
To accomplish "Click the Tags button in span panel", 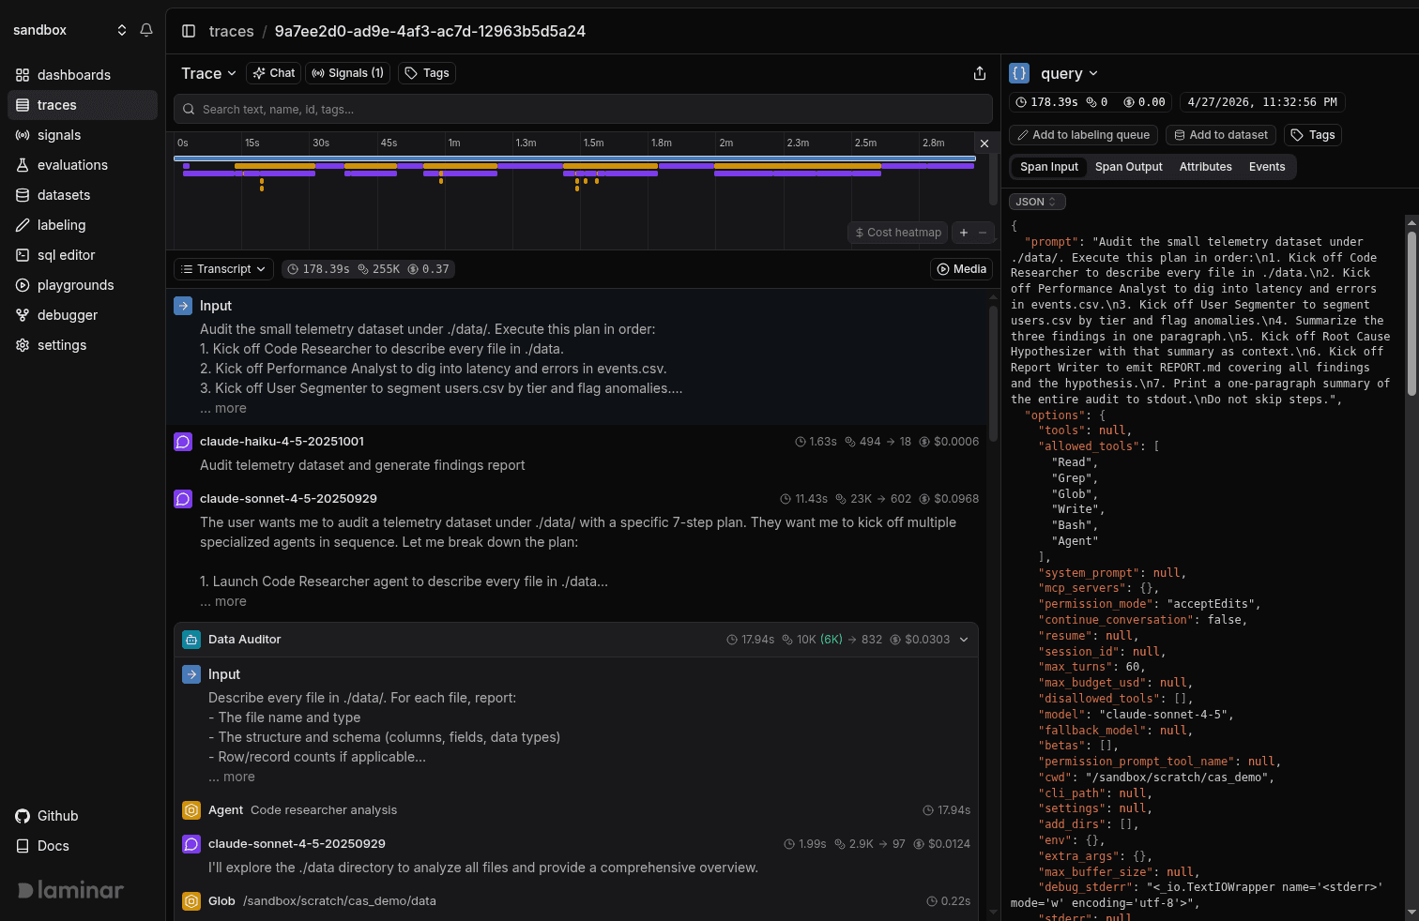I will 1312,135.
